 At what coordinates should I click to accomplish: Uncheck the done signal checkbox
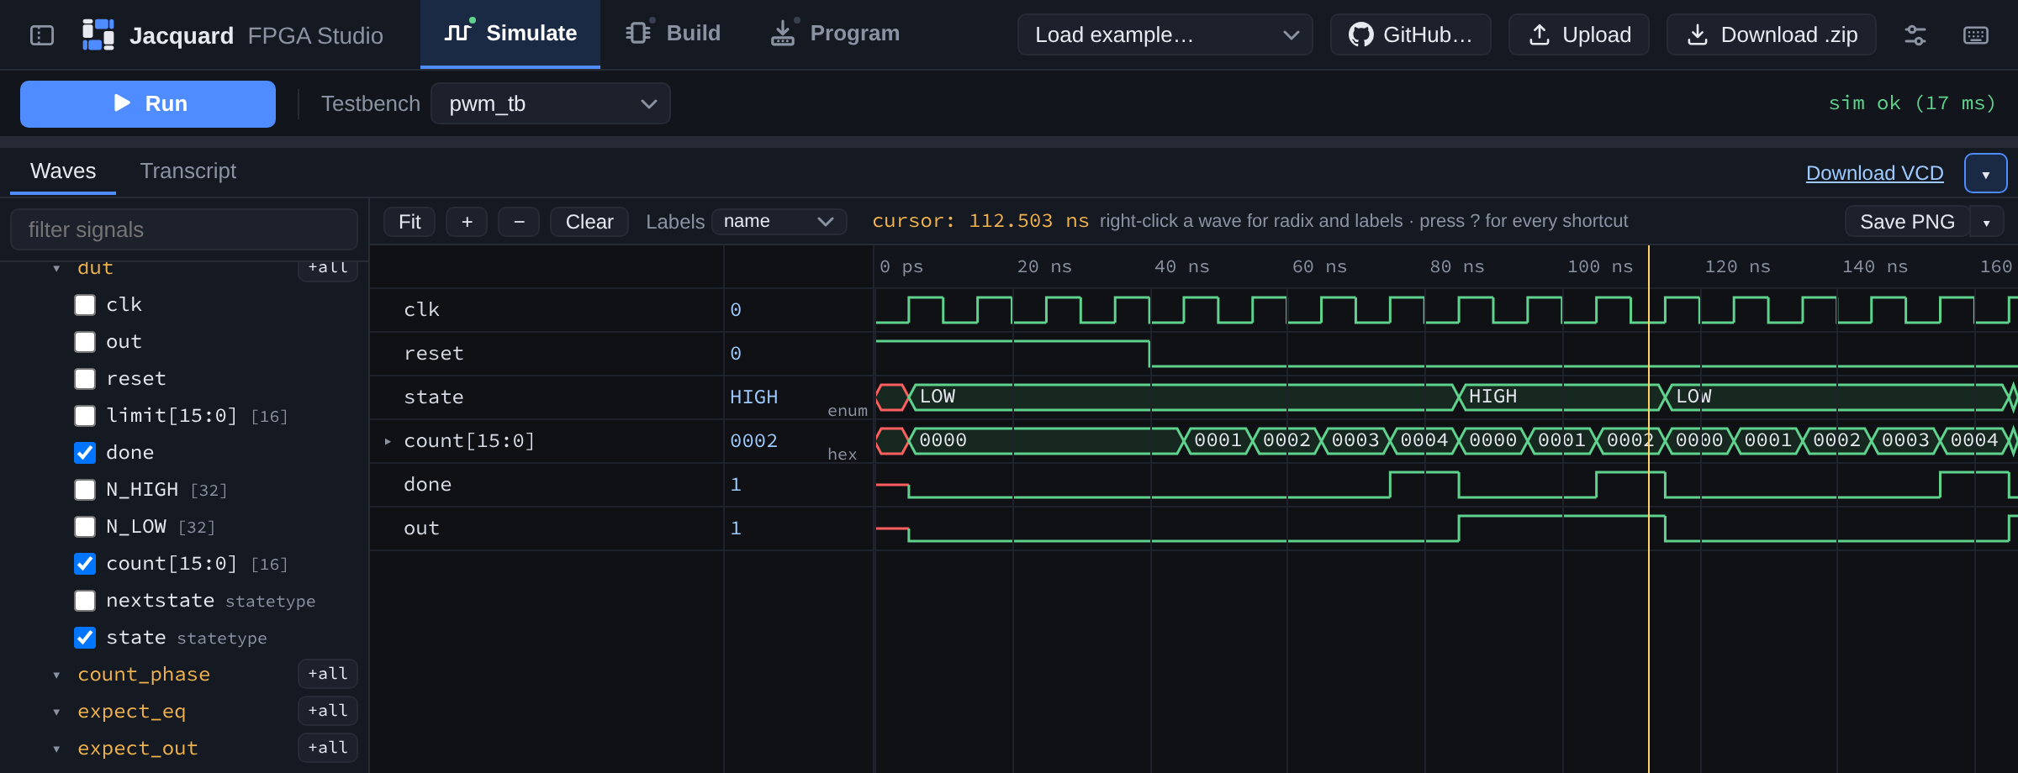click(x=85, y=453)
